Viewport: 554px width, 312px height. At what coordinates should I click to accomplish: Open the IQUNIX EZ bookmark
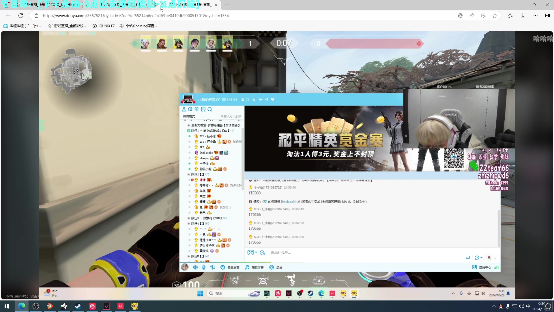(x=104, y=26)
